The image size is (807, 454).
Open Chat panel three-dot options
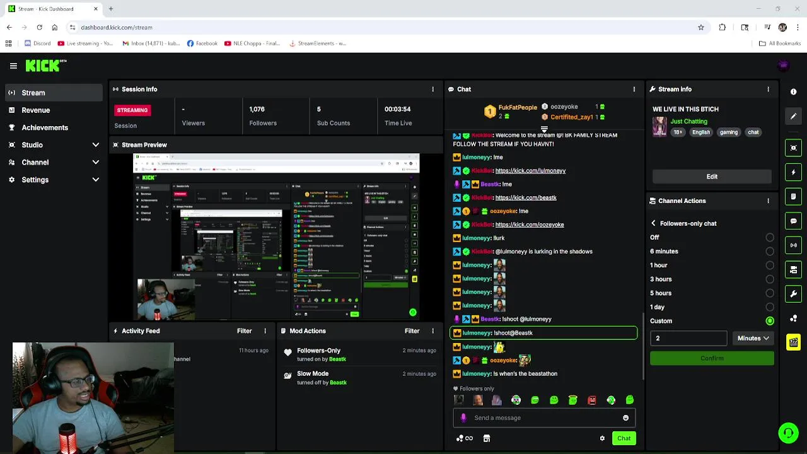(634, 90)
